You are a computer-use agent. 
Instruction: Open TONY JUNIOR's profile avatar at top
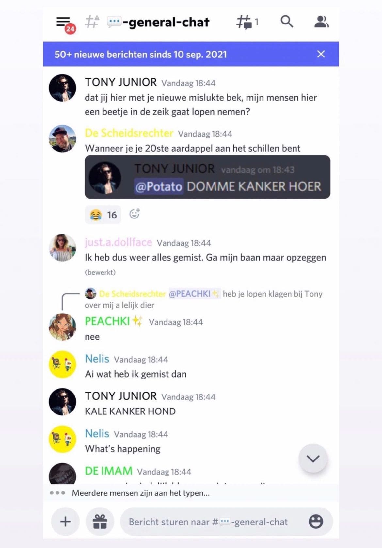[62, 88]
